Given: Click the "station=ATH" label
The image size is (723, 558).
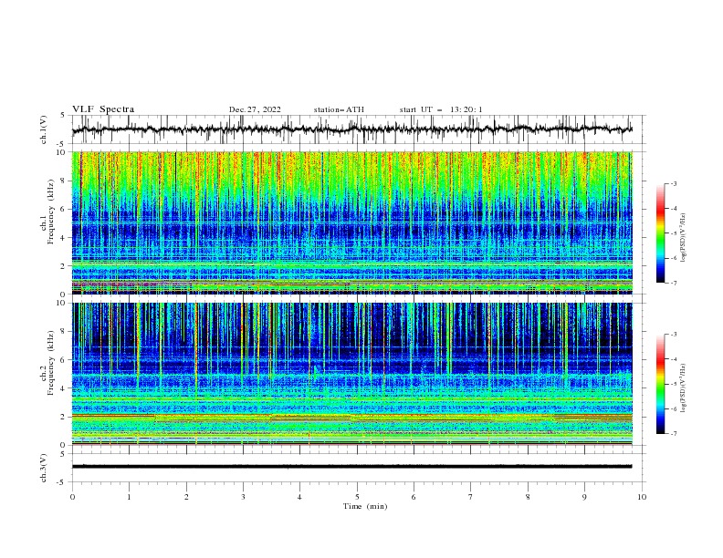Looking at the screenshot, I should pos(339,109).
